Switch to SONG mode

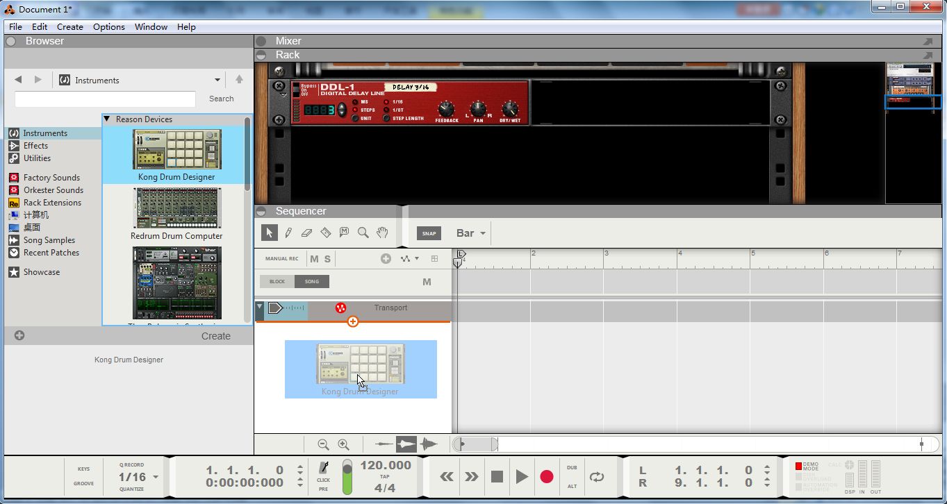312,281
